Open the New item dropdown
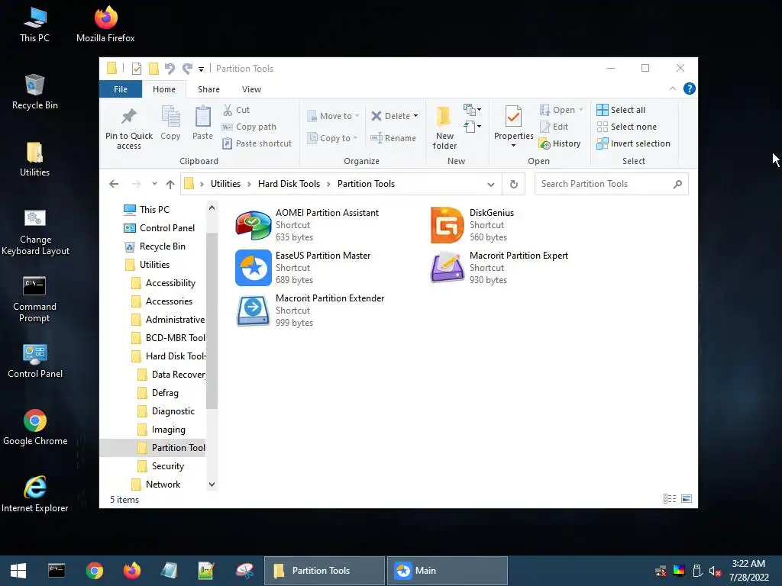 (472, 109)
